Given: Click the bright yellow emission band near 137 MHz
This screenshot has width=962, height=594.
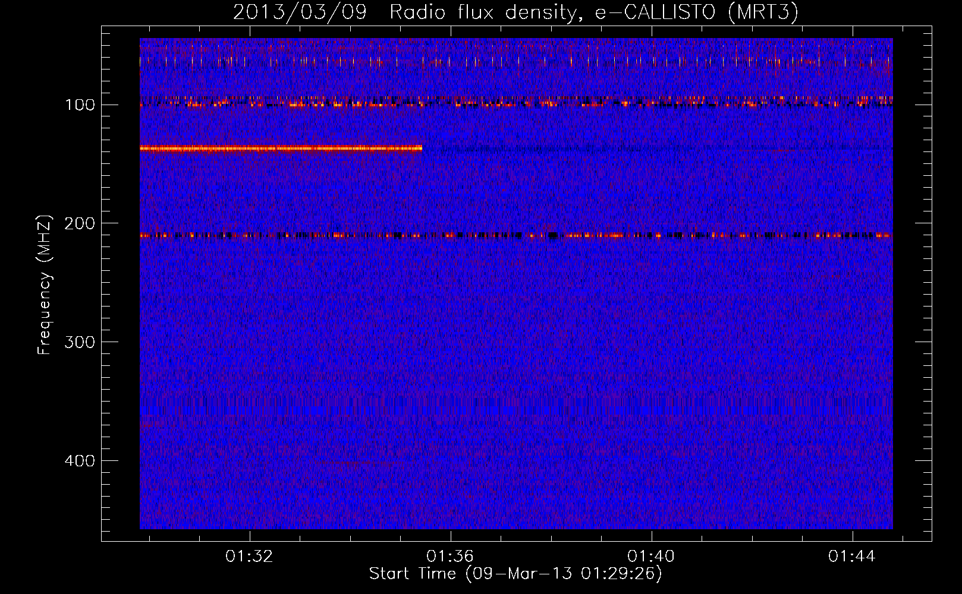Looking at the screenshot, I should 281,148.
